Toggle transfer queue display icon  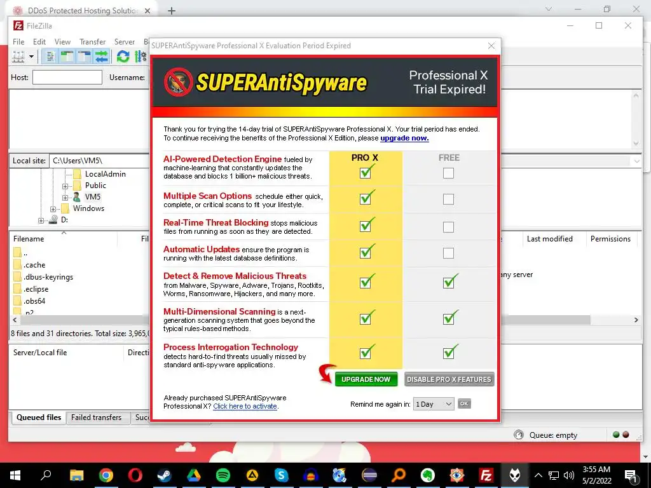(x=101, y=57)
